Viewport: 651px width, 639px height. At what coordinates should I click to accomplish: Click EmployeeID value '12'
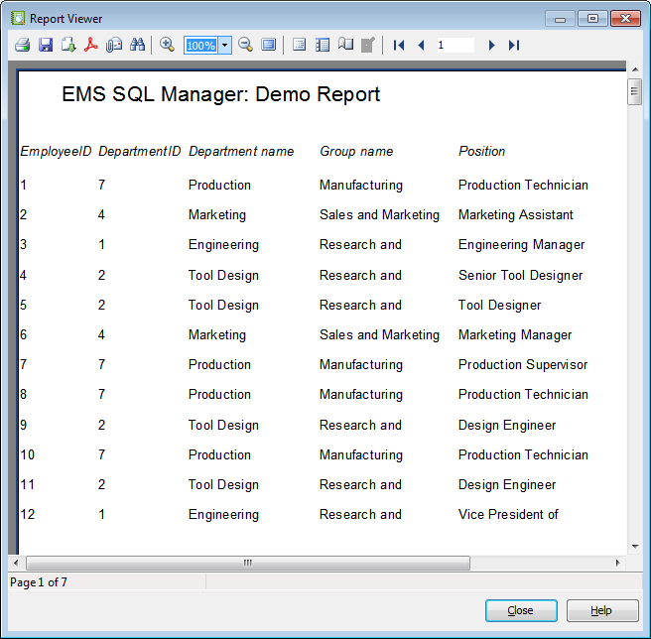pos(28,514)
